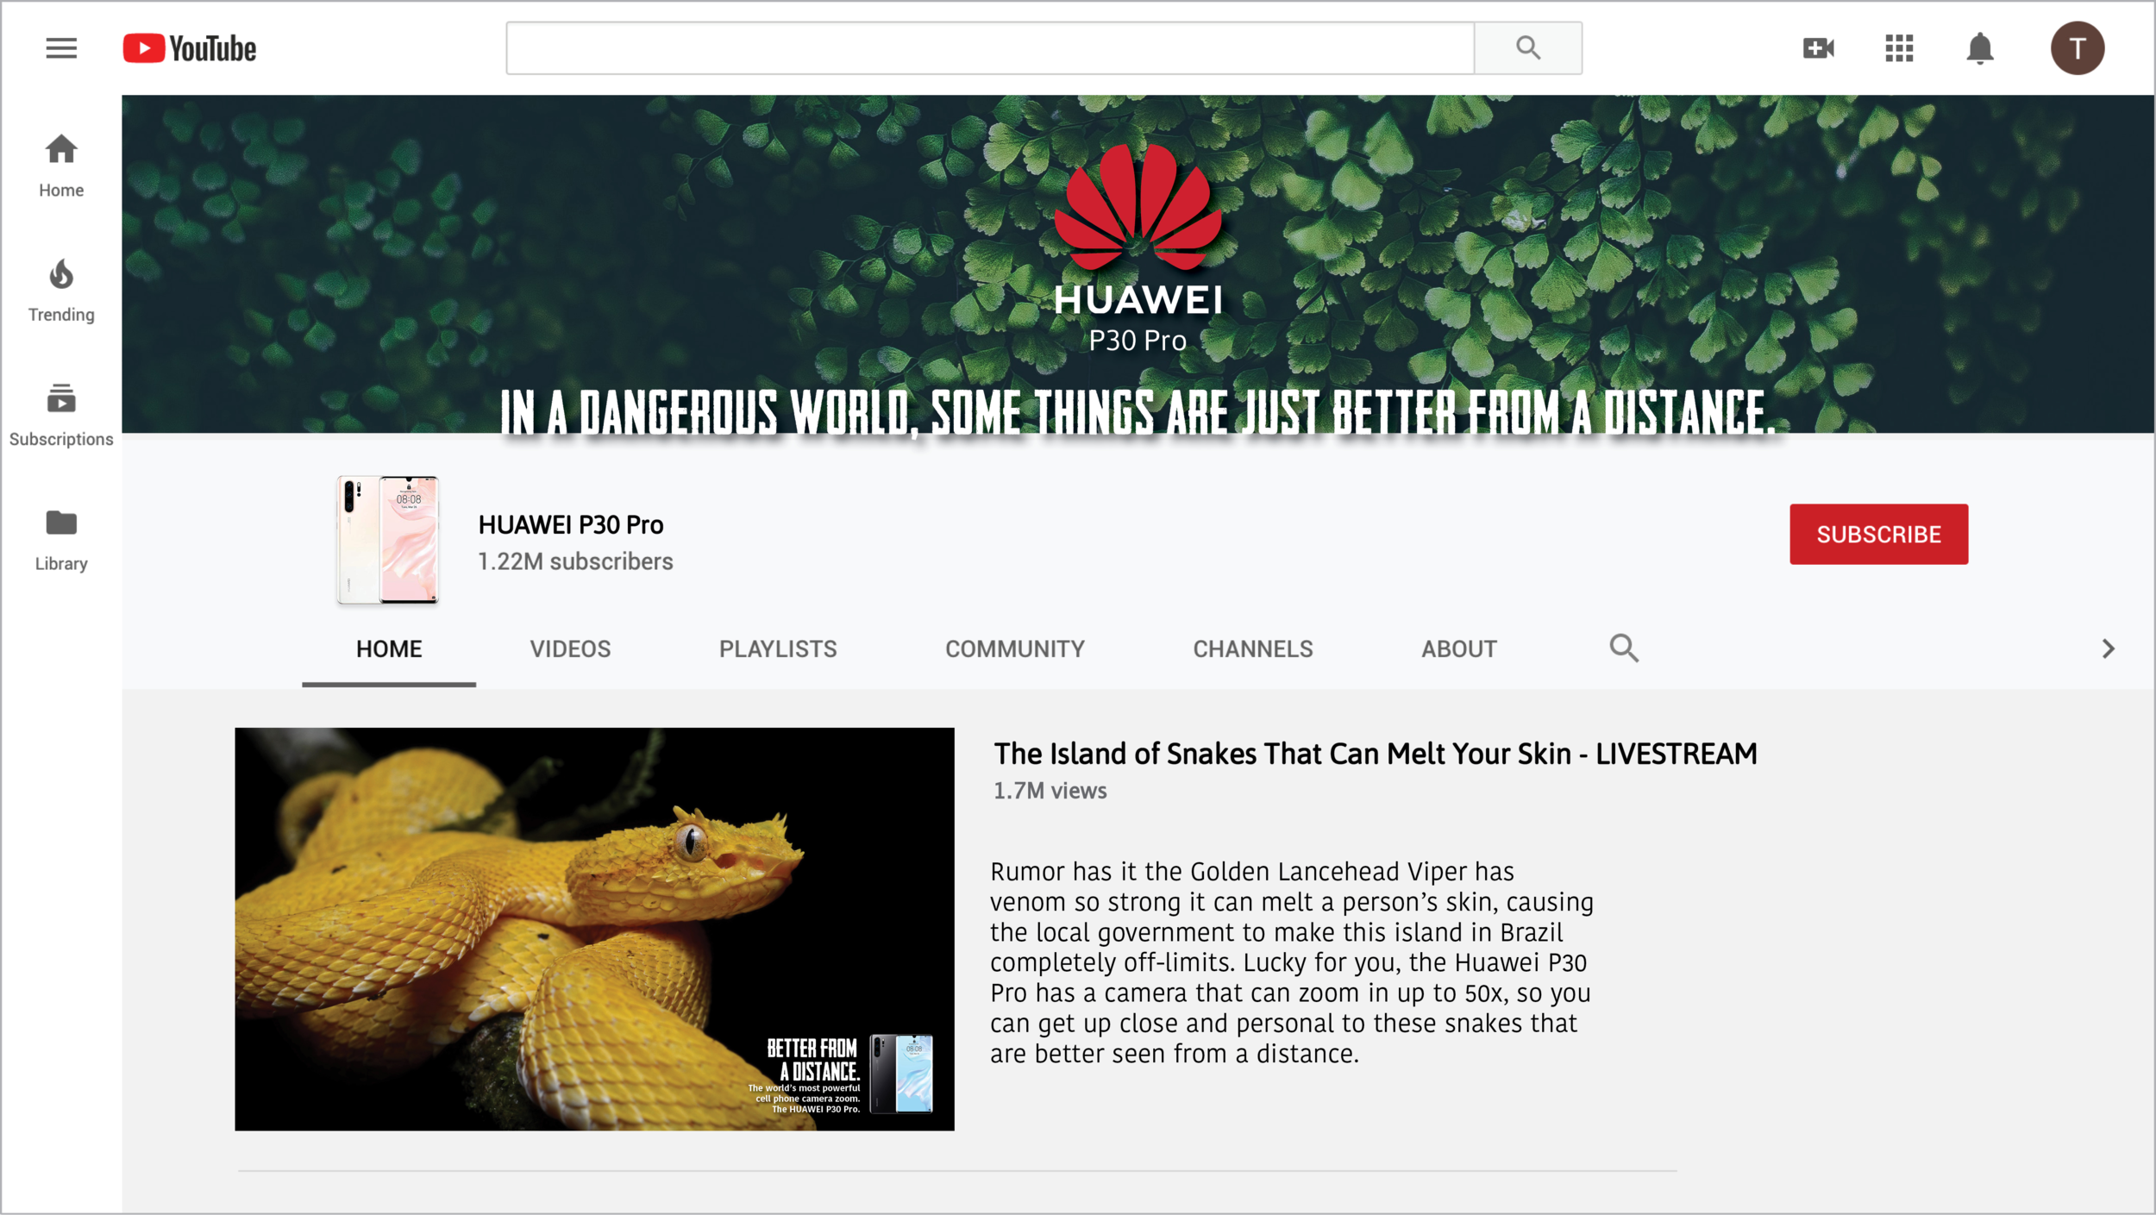2156x1215 pixels.
Task: Click the HUAWEI P30 Pro channel avatar
Action: coord(387,540)
